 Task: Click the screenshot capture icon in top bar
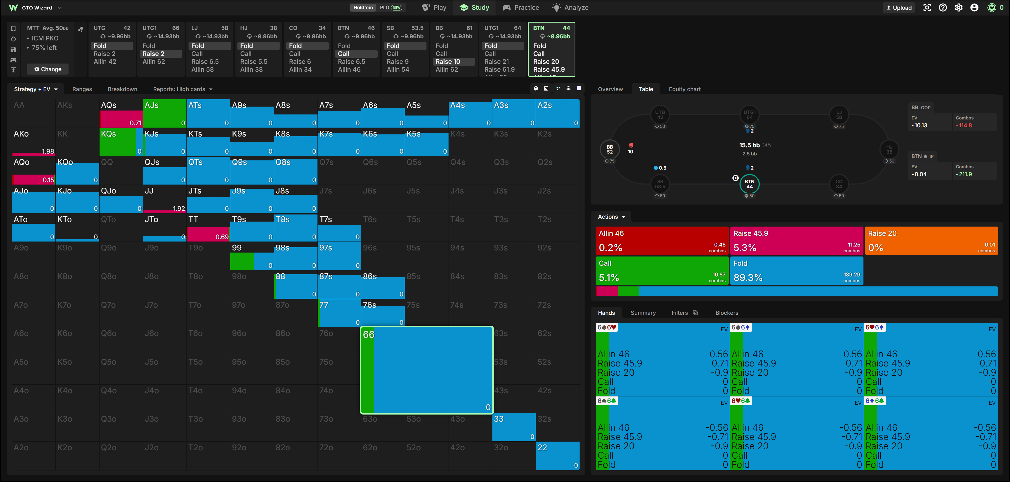927,7
